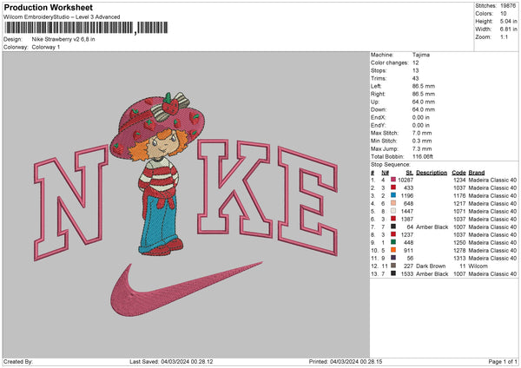Click the Machine value 'Tajima'

click(x=421, y=55)
